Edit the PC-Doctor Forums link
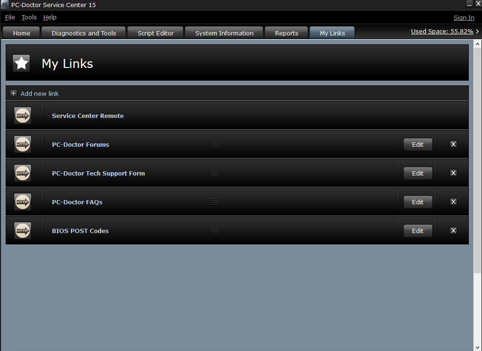 click(x=418, y=144)
